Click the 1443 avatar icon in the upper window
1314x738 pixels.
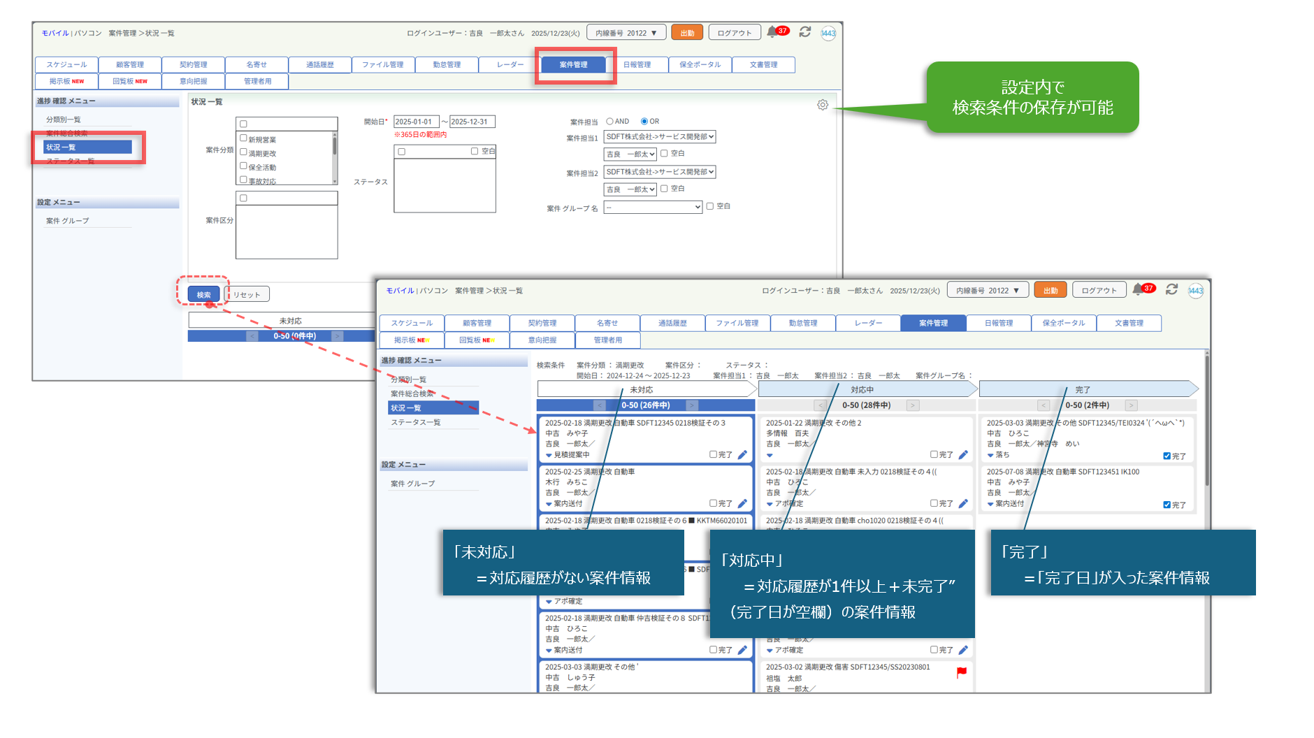[828, 33]
